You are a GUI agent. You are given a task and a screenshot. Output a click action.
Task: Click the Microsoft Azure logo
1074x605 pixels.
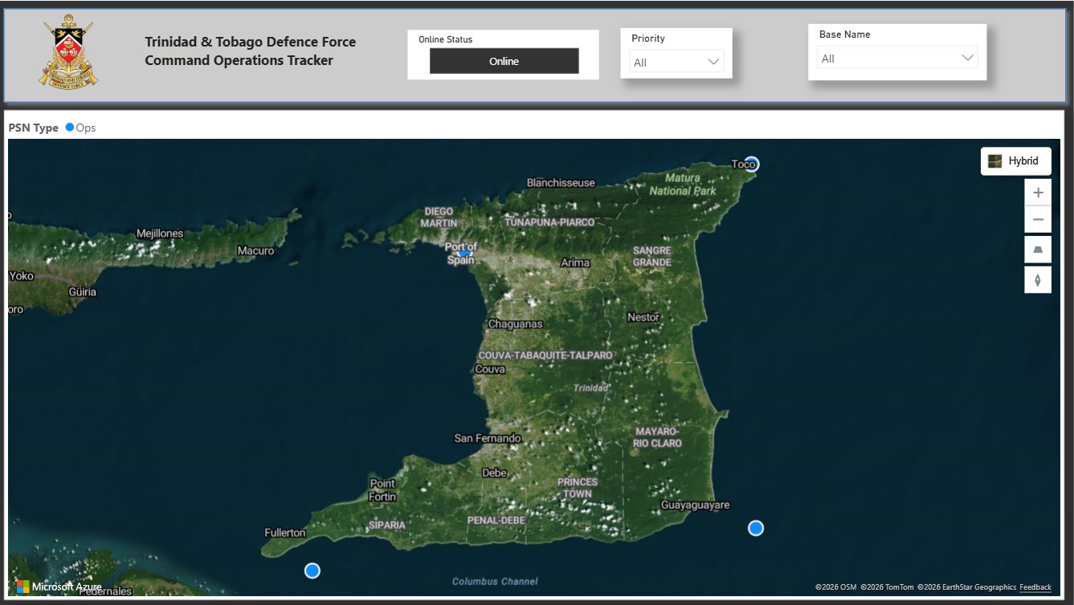click(59, 587)
